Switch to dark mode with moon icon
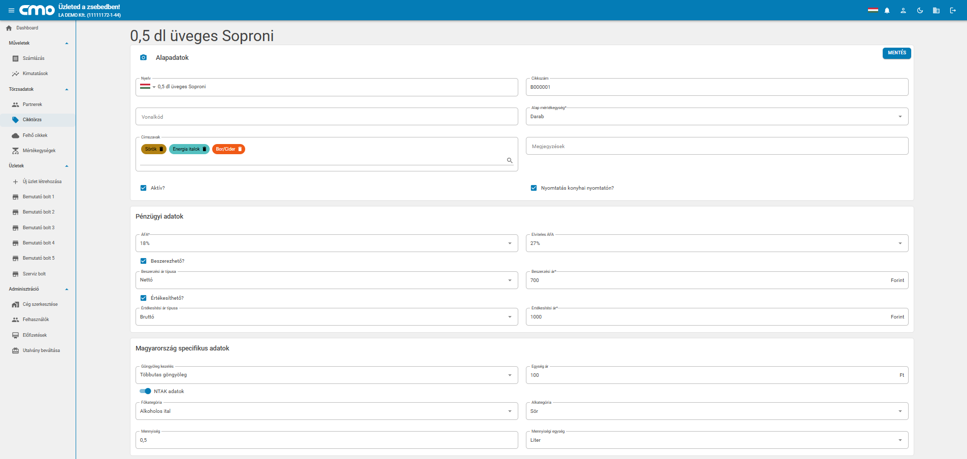 (920, 10)
